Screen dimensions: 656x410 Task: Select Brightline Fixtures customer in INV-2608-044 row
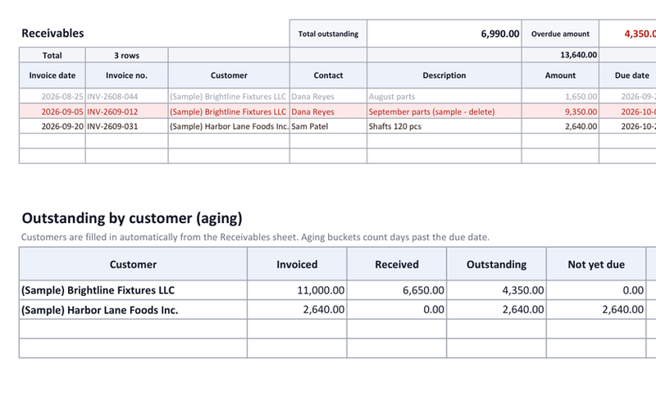tap(229, 96)
